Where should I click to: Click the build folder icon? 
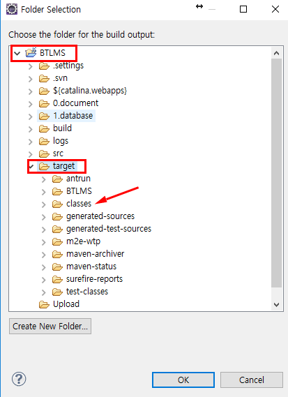coord(45,129)
